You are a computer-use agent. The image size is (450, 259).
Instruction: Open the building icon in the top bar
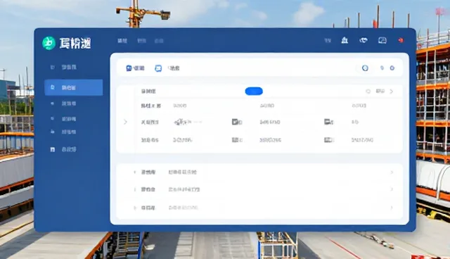tap(345, 40)
